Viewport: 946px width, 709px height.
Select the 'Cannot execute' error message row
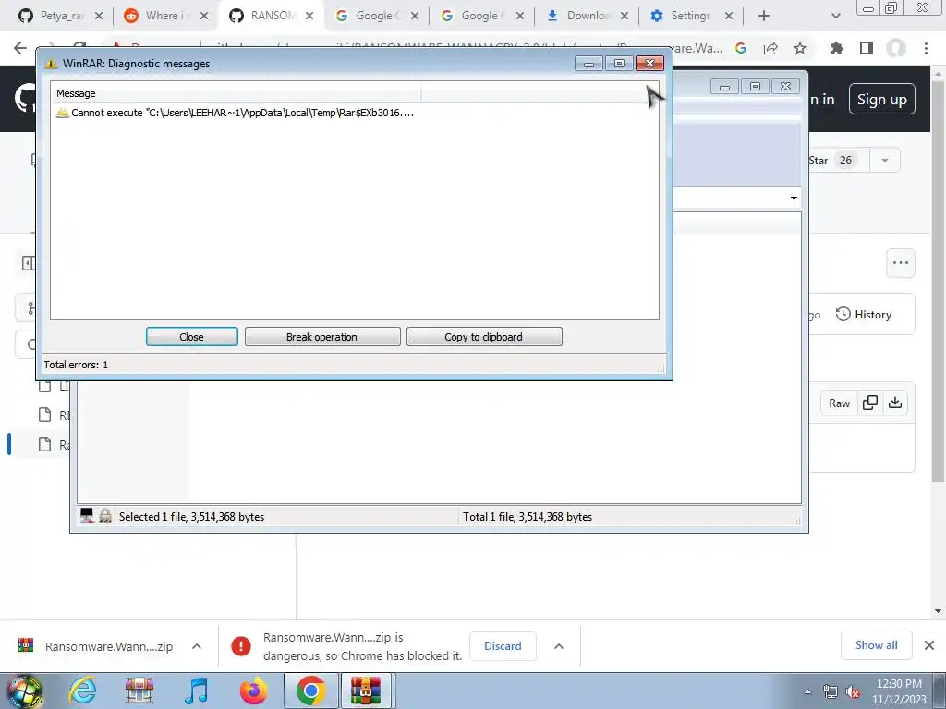pyautogui.click(x=236, y=113)
